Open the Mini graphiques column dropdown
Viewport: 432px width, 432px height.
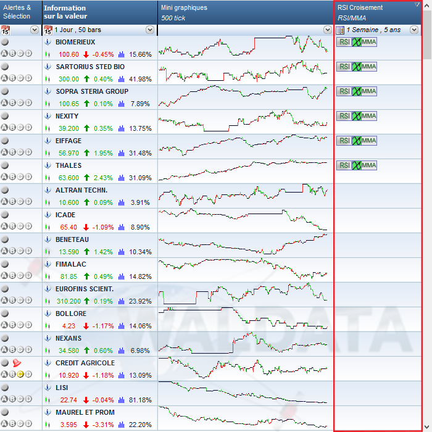(x=328, y=30)
